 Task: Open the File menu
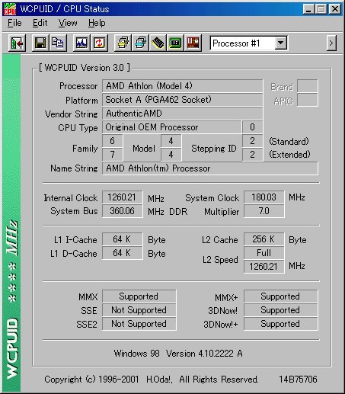[14, 23]
